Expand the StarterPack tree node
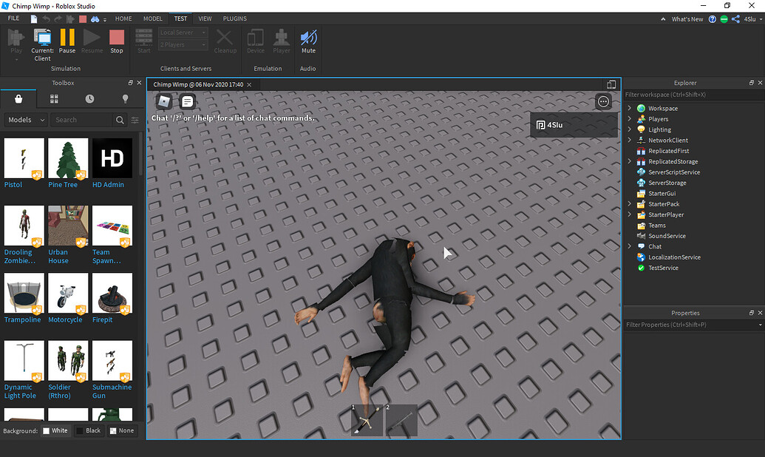The width and height of the screenshot is (765, 457). (x=629, y=204)
